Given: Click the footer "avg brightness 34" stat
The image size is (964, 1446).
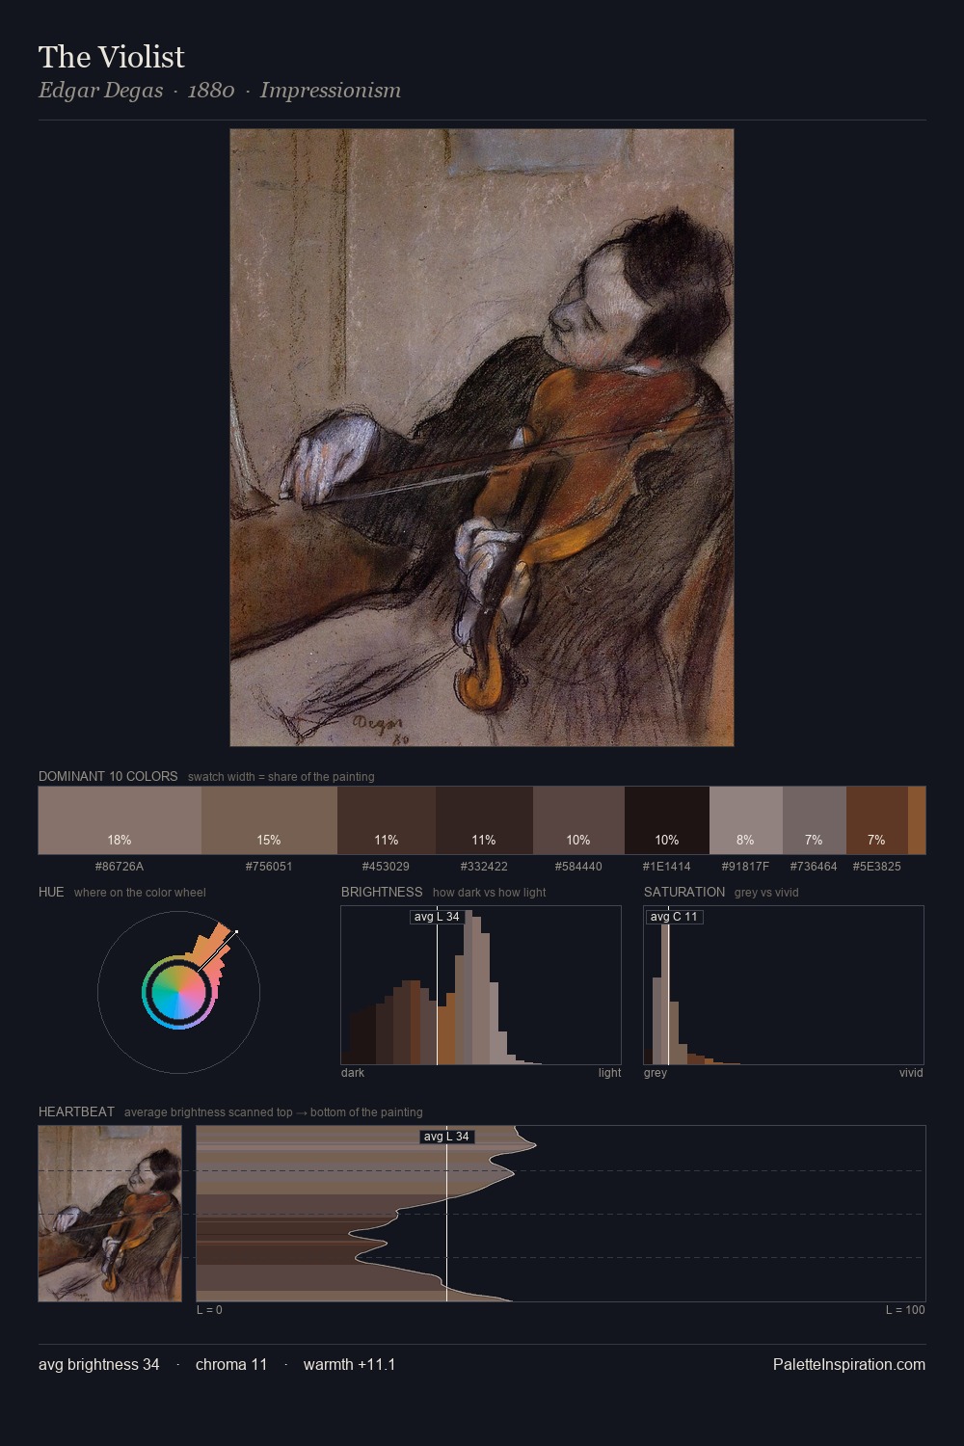Looking at the screenshot, I should [99, 1365].
